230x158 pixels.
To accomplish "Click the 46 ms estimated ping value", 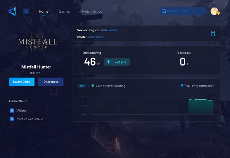I will pyautogui.click(x=92, y=62).
